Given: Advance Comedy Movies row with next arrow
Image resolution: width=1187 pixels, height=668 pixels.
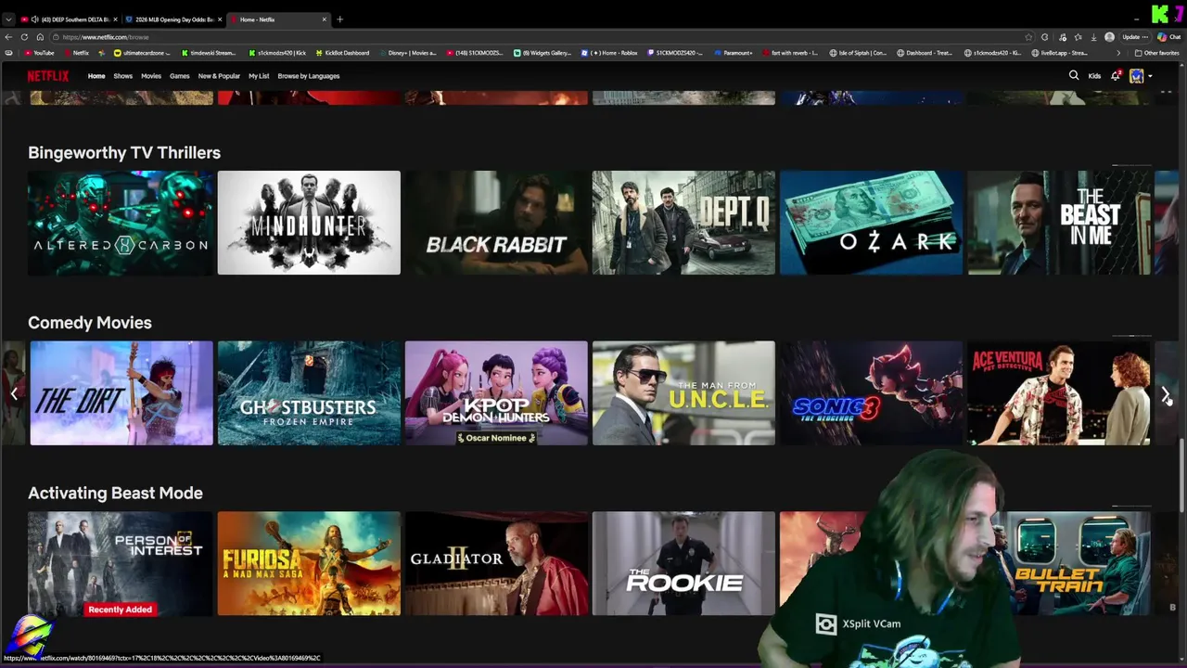Looking at the screenshot, I should pyautogui.click(x=1167, y=394).
